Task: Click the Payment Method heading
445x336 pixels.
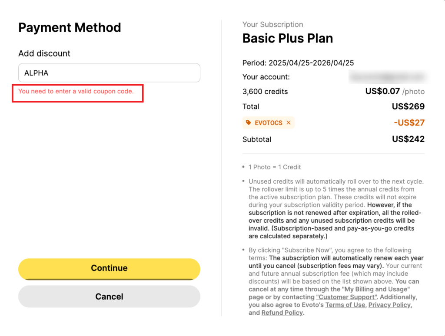Action: pos(70,27)
